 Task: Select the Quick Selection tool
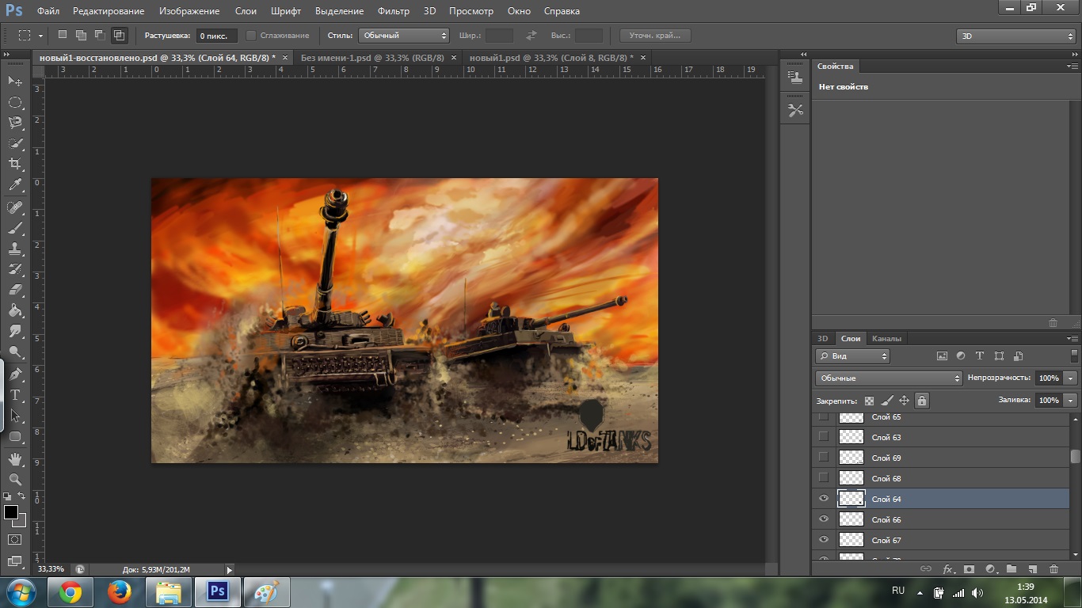(x=15, y=143)
